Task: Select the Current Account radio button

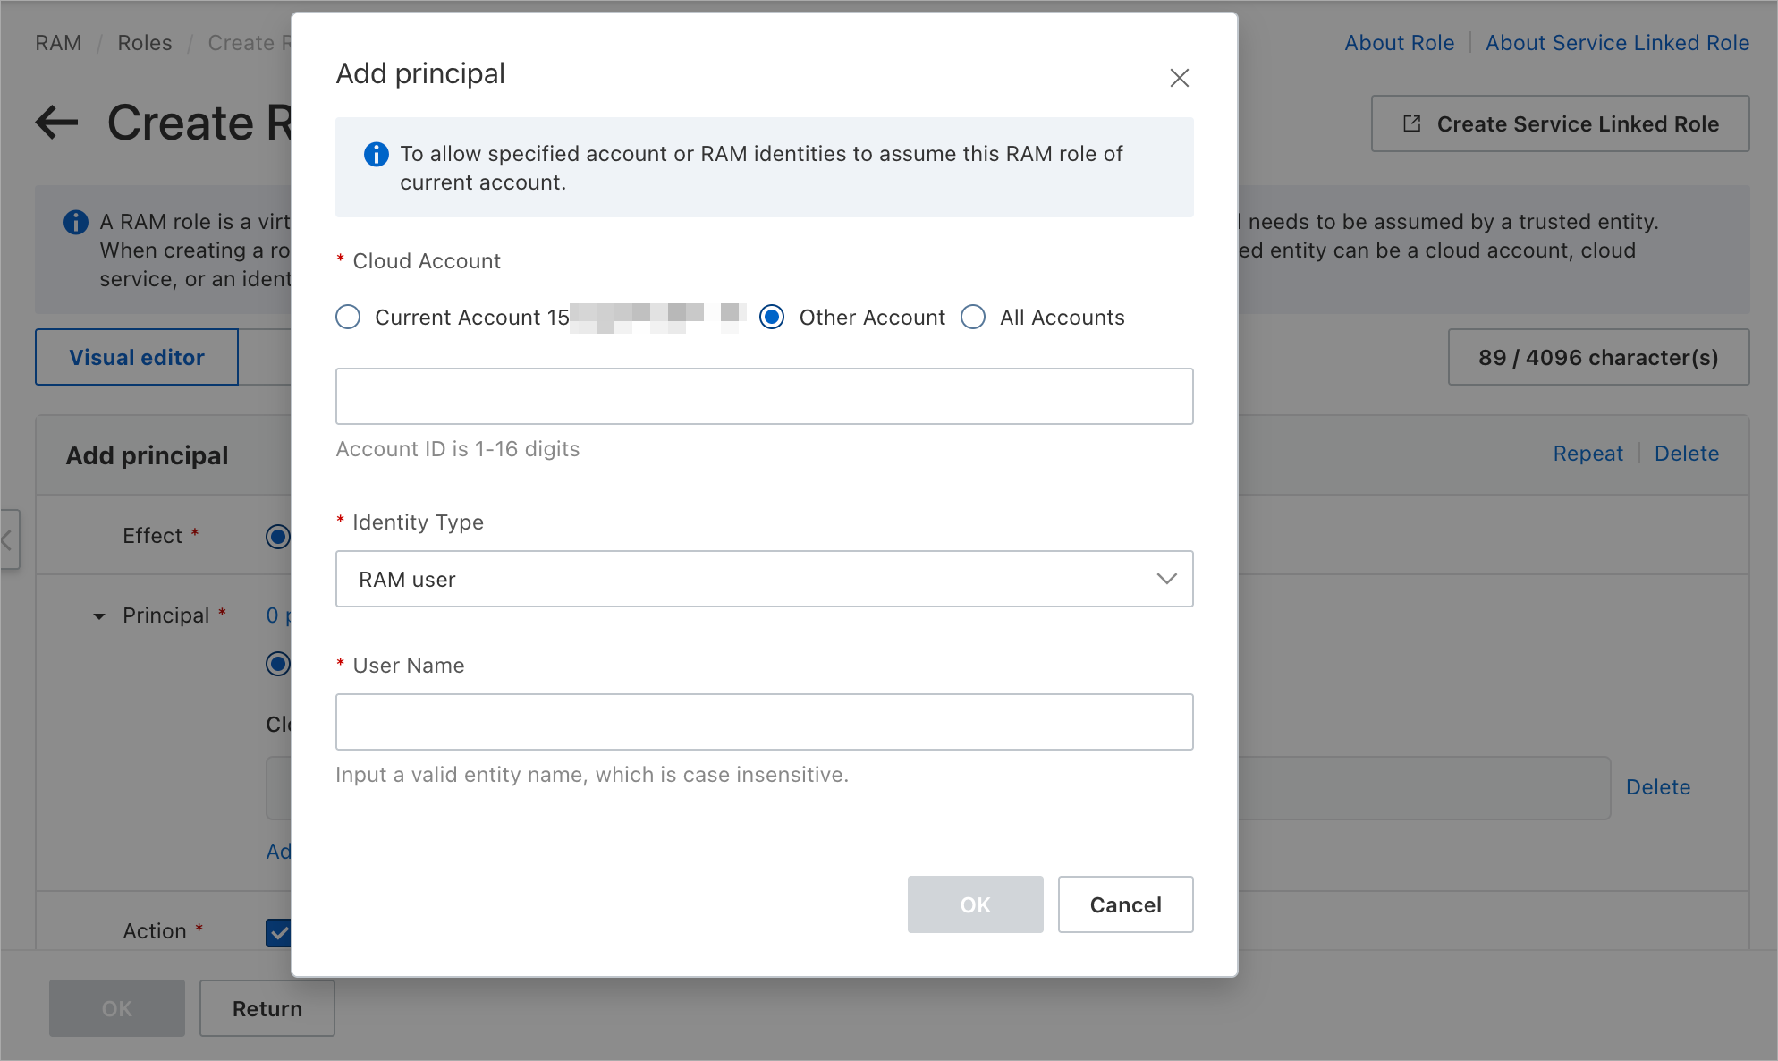Action: pyautogui.click(x=348, y=317)
